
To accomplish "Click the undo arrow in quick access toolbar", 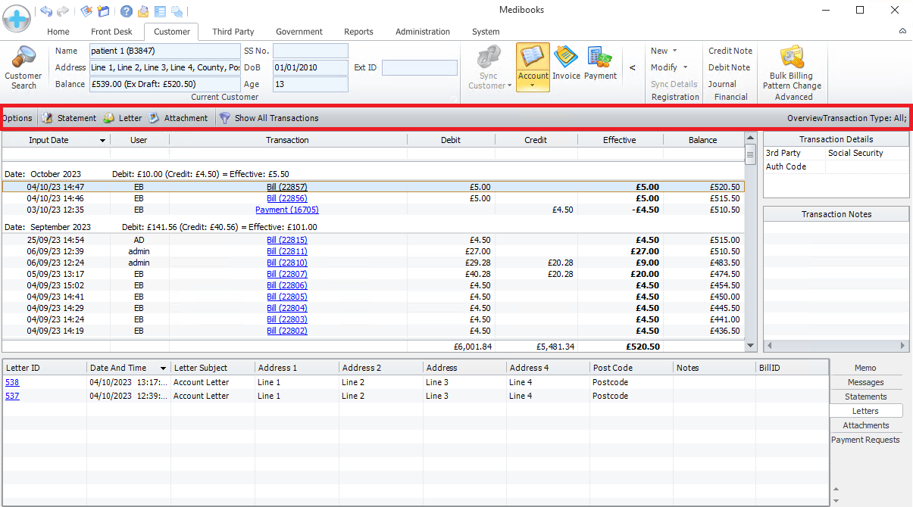I will pyautogui.click(x=46, y=11).
